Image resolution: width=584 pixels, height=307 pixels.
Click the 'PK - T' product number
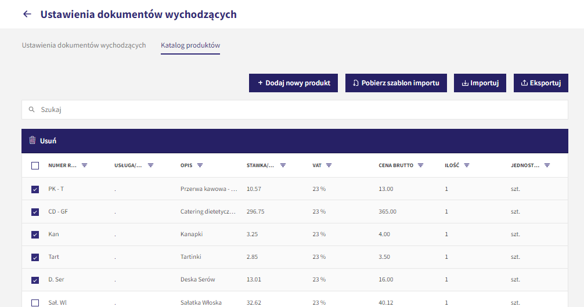[56, 189]
